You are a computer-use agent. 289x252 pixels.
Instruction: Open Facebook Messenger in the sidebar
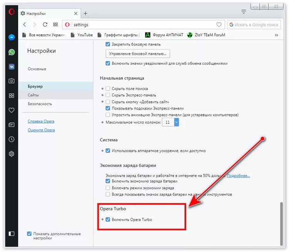pyautogui.click(x=12, y=37)
